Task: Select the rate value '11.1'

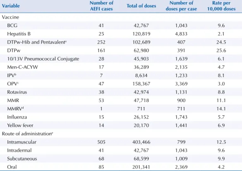Action: (221, 101)
